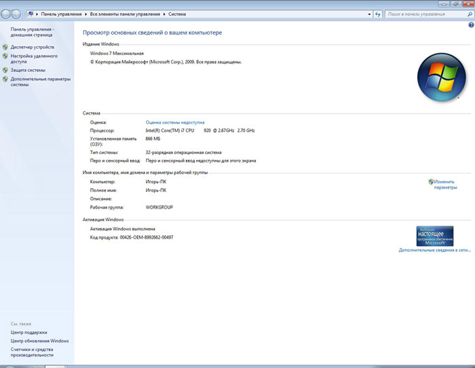This screenshot has width=475, height=368.
Task: Open "Настройка удаленного доступа" link
Action: (34, 58)
